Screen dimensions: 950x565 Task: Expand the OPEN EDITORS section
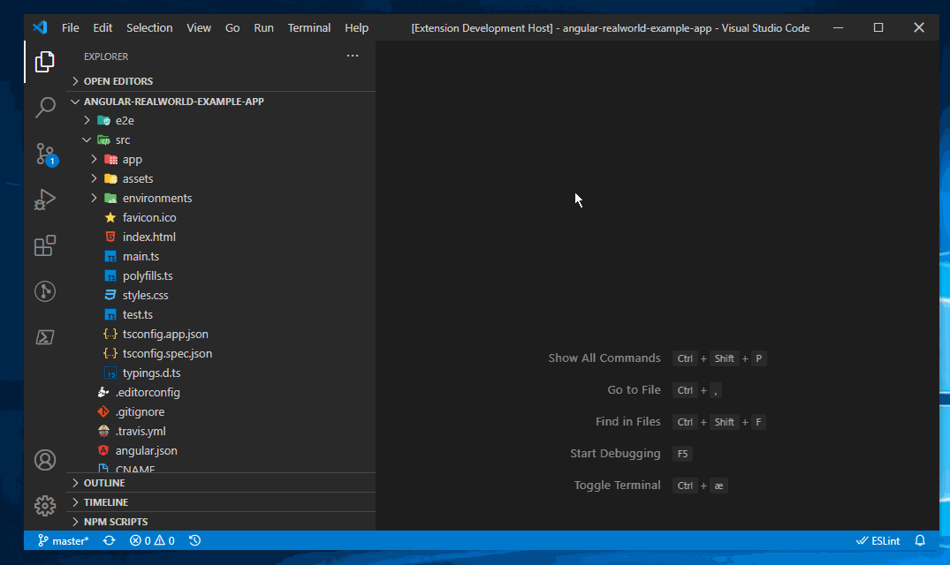pos(221,81)
